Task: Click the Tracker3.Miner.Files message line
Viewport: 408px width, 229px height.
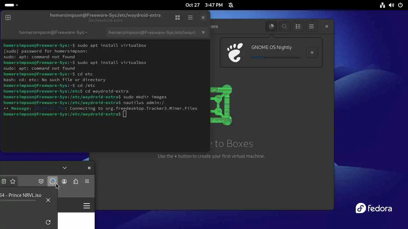Action: tap(100, 108)
